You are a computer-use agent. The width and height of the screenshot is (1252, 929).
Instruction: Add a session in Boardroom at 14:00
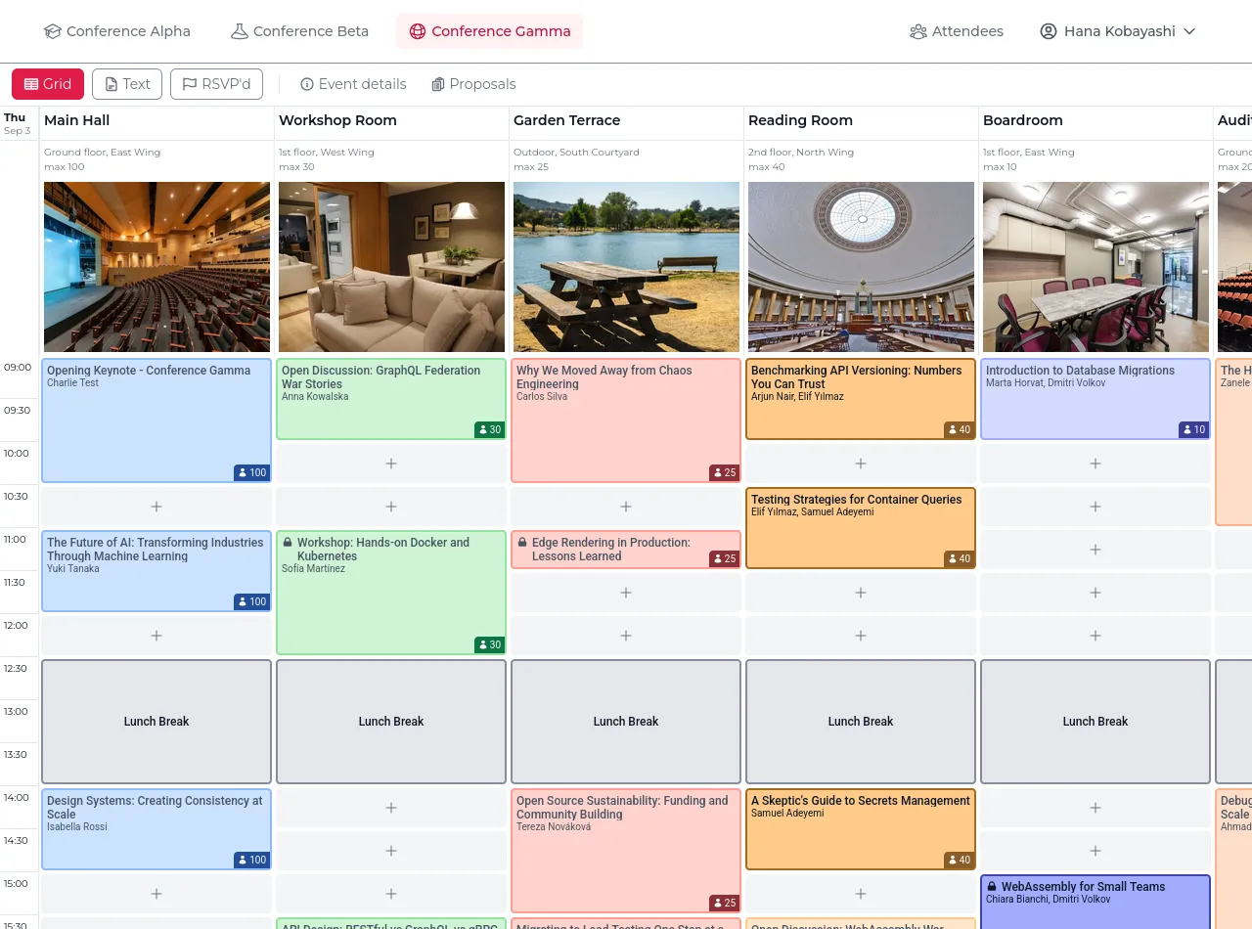pos(1095,808)
